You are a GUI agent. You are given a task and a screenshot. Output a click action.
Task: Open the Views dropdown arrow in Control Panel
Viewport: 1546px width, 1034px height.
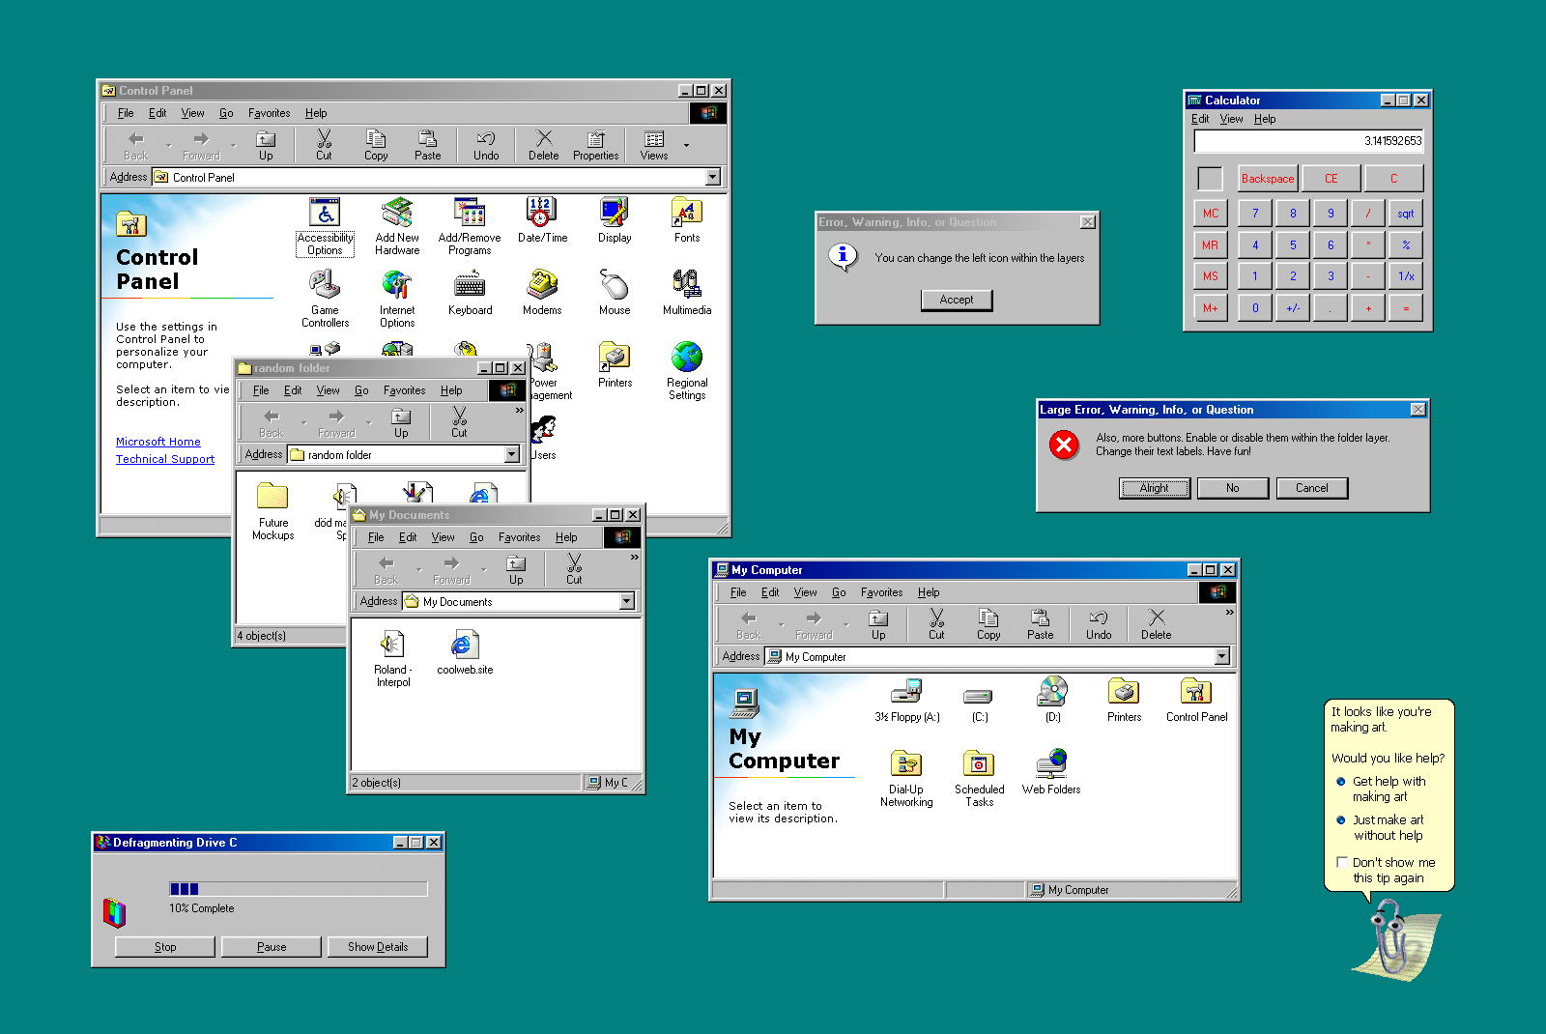pos(686,145)
